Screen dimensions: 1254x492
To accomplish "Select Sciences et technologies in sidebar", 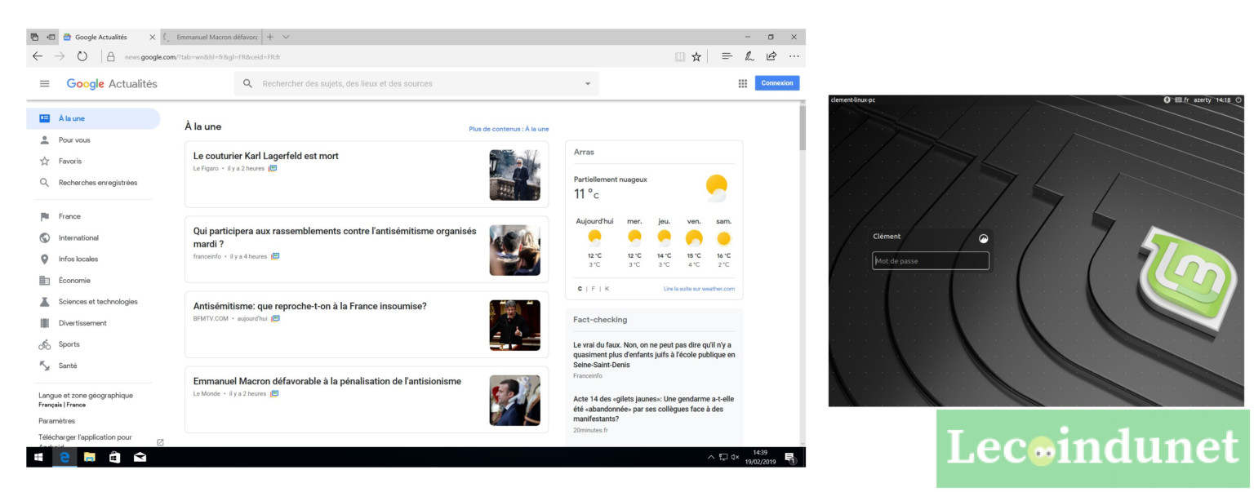I will pos(97,302).
